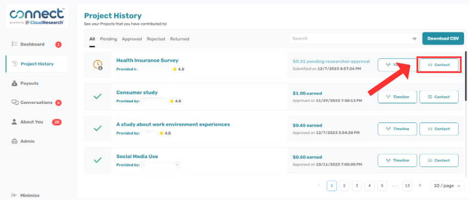Click the $0.31 pending researcher approval text
The height and width of the screenshot is (200, 469).
pos(331,62)
